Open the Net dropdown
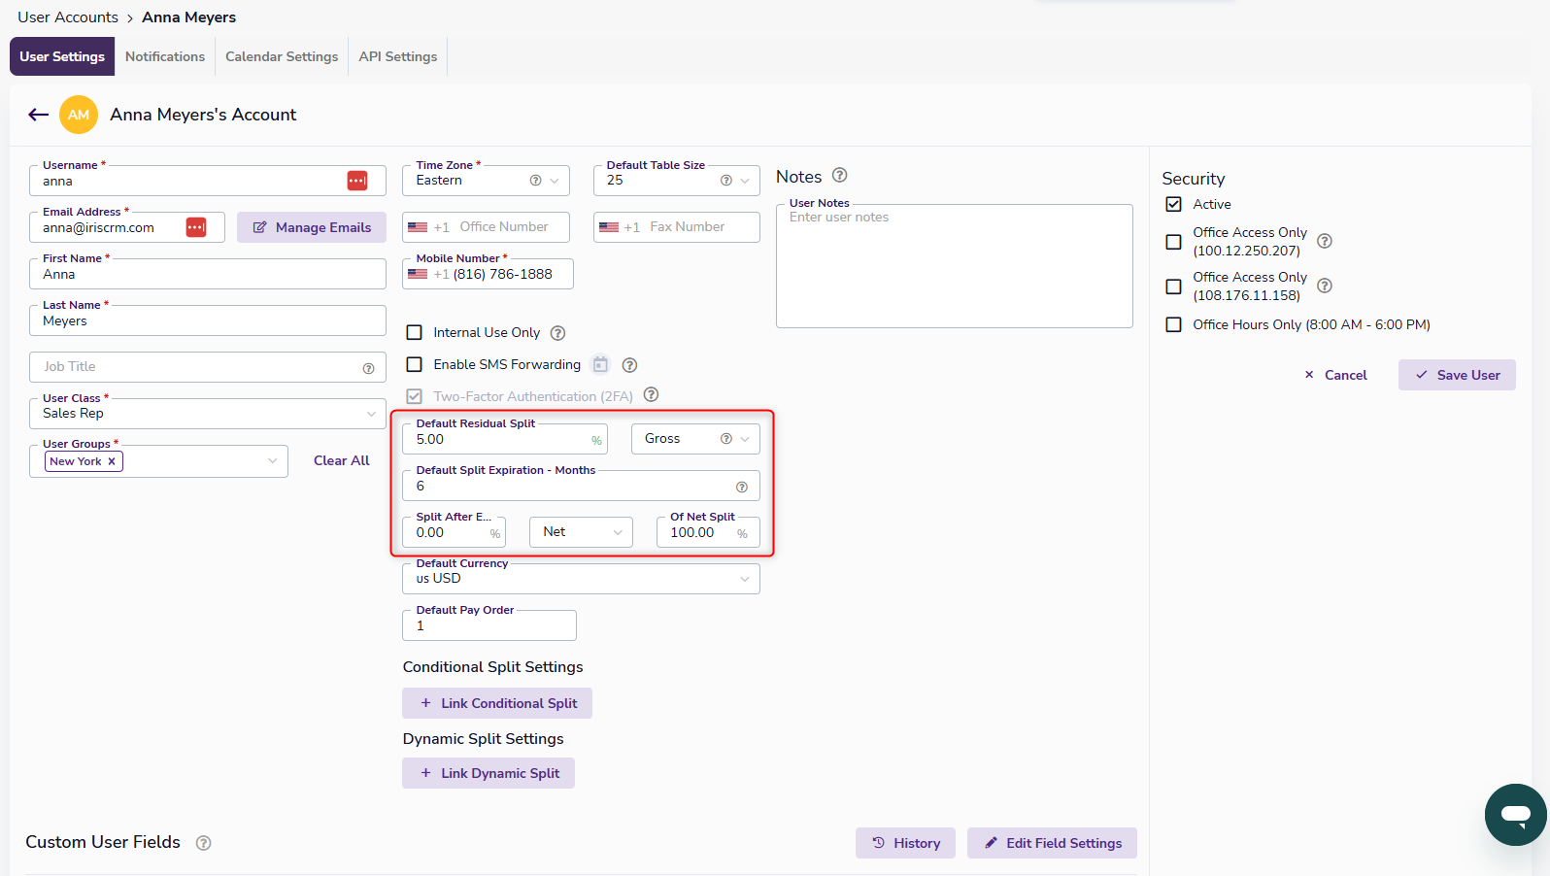Viewport: 1550px width, 876px height. (581, 532)
